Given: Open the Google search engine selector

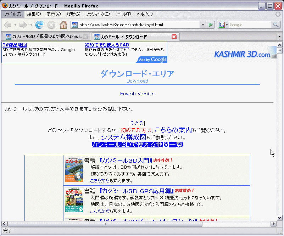Looking at the screenshot, I should [223, 25].
